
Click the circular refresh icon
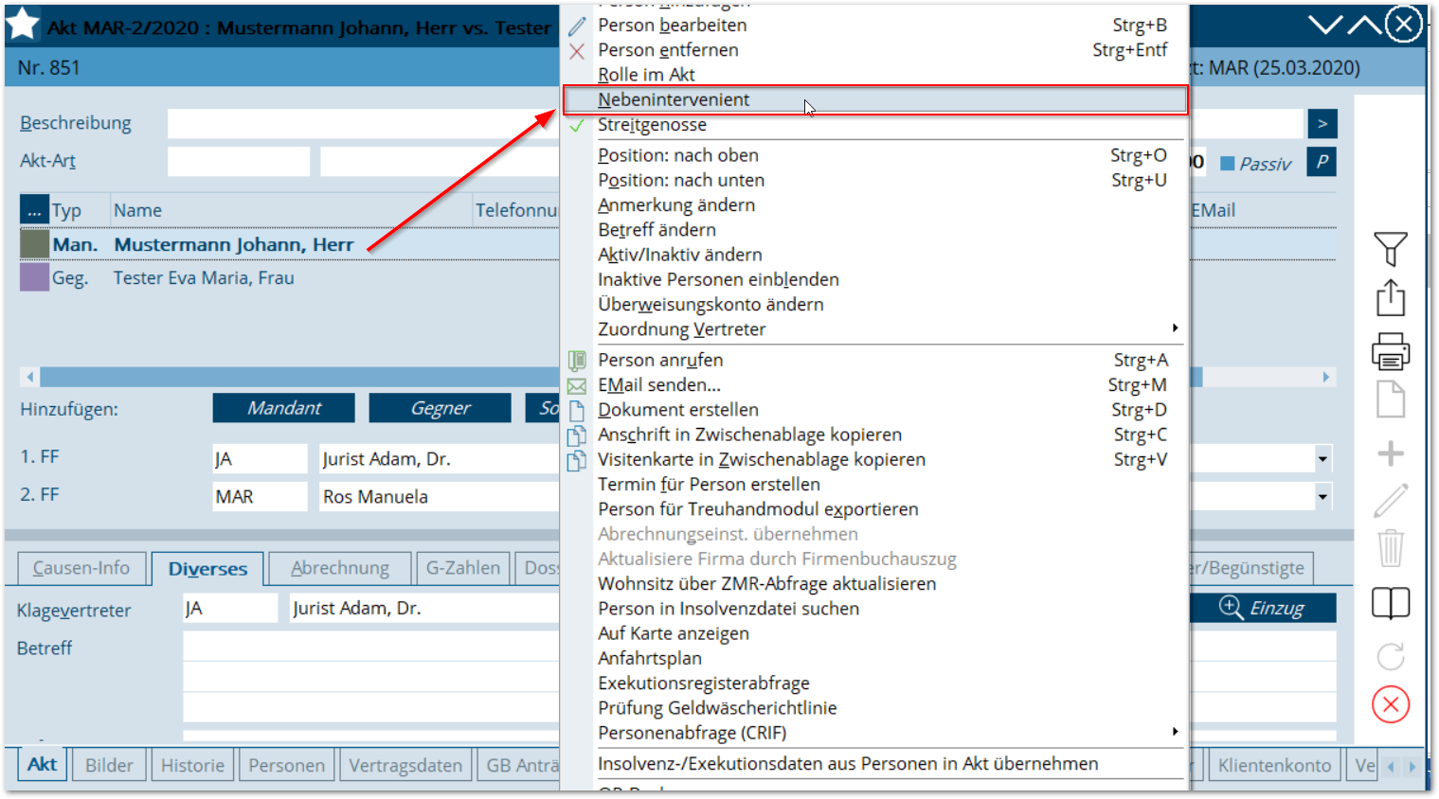[x=1390, y=656]
